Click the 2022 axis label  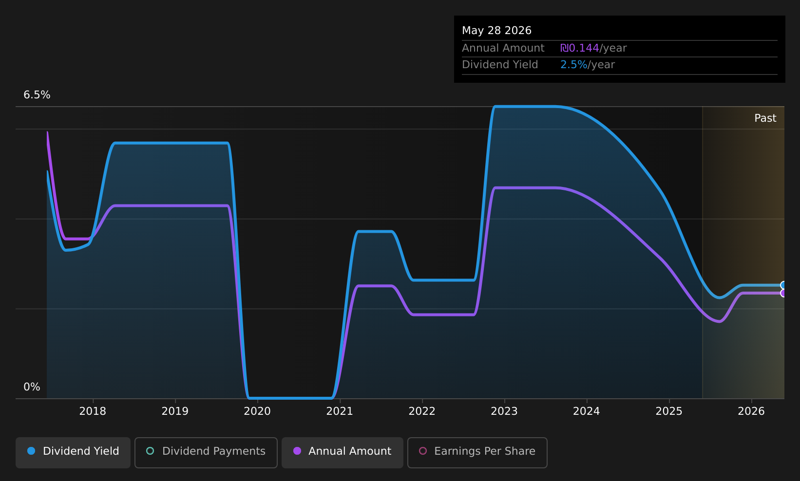(422, 411)
